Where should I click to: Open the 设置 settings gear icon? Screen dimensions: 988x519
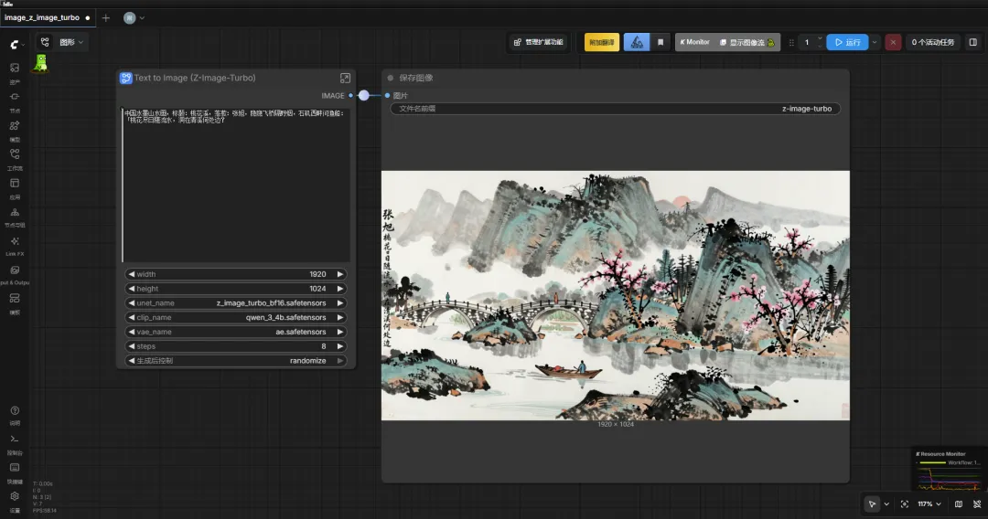coord(15,498)
